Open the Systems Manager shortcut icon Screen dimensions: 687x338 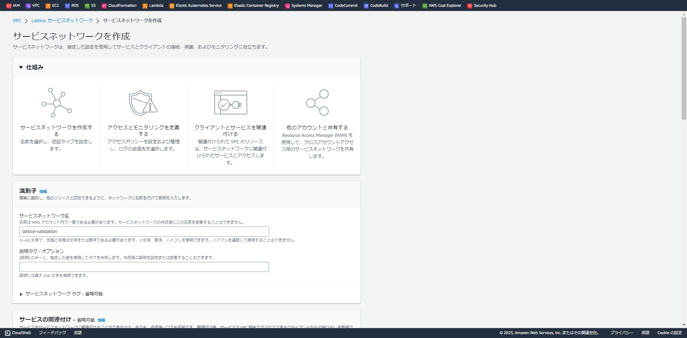(x=287, y=6)
